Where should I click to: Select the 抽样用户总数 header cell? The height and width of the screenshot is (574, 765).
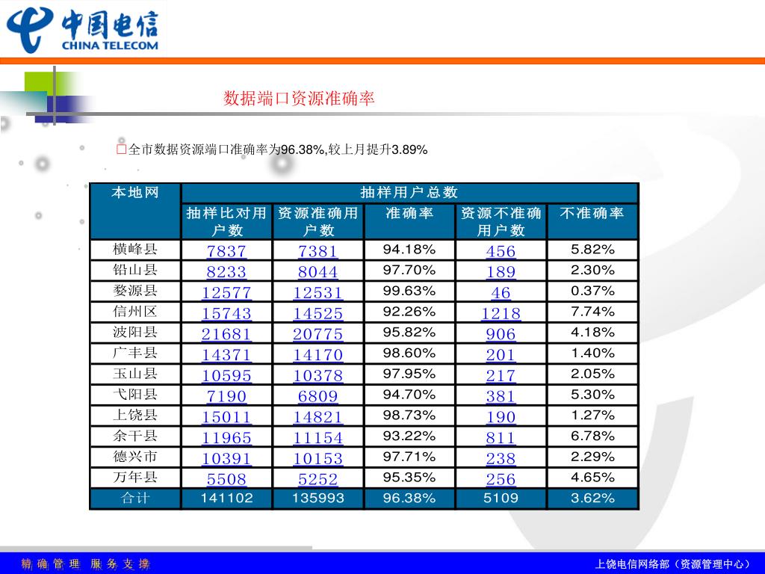tap(409, 193)
